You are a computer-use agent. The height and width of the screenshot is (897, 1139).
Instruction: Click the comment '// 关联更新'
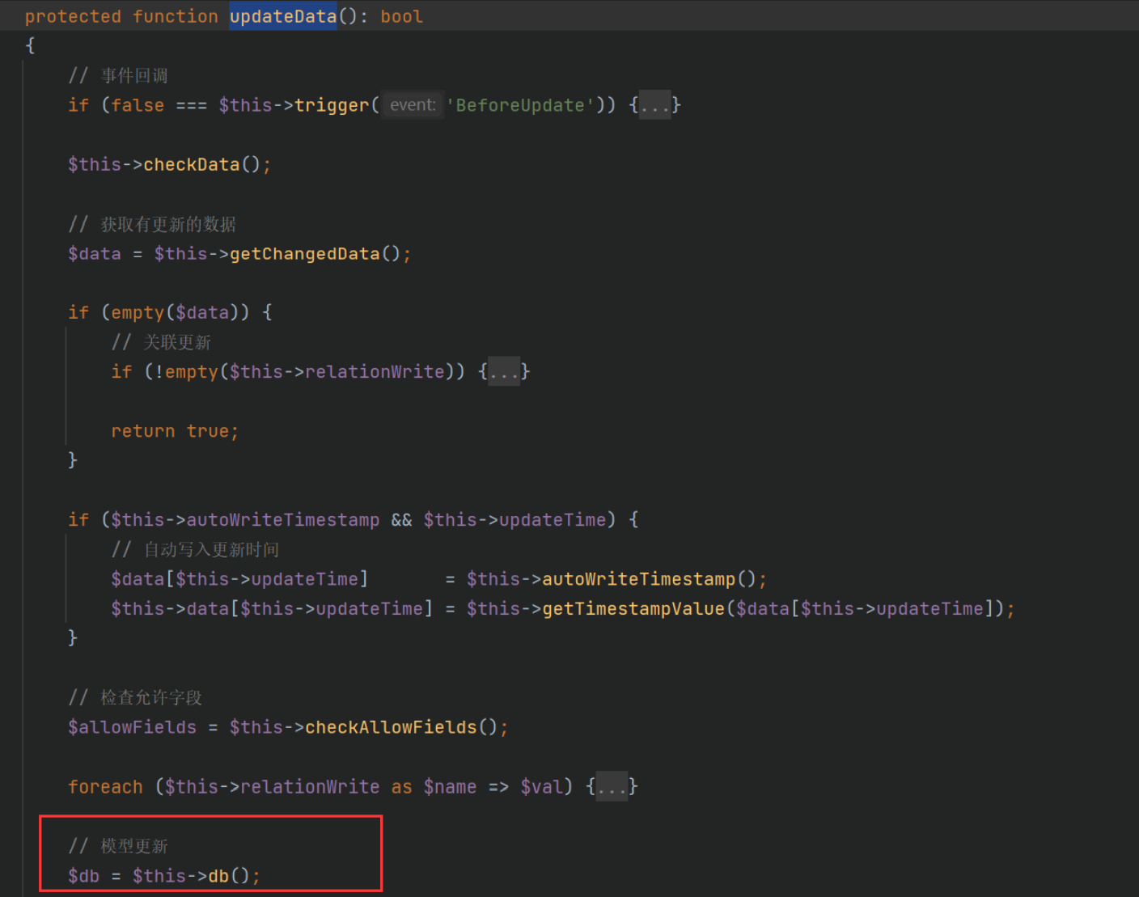161,342
